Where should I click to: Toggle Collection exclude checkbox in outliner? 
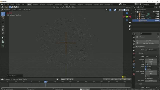point(154,12)
